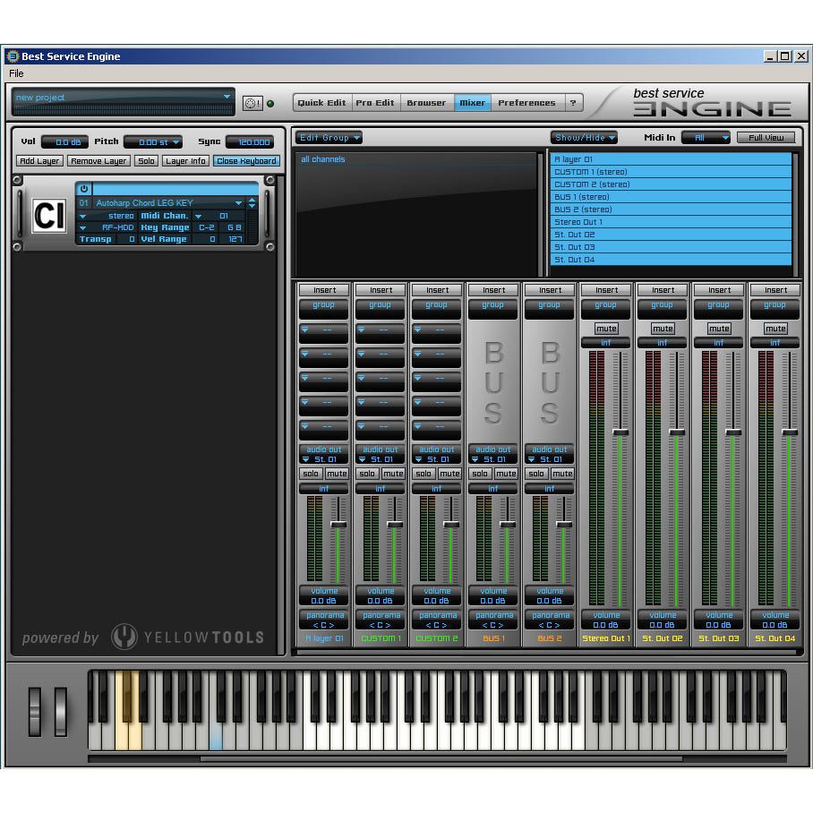This screenshot has width=813, height=813.
Task: Open the File menu
Action: coord(15,73)
